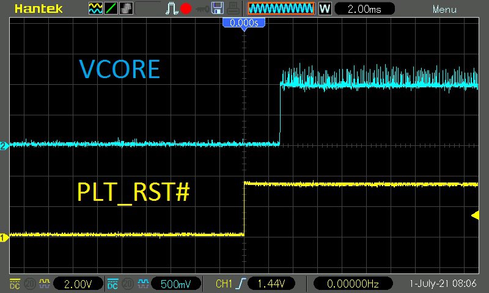Click the CH2 ground level marker
489x293 pixels.
click(4, 145)
